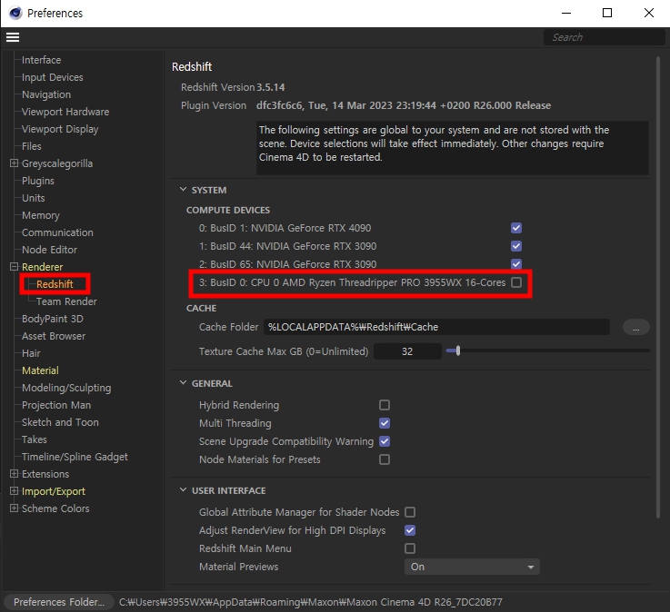Expand the Extensions tree node
The width and height of the screenshot is (670, 612).
tap(15, 474)
